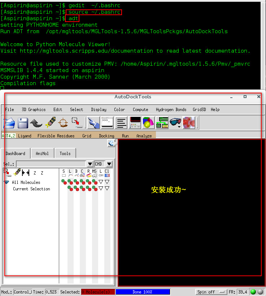266x296 pixels.
Task: Click the S selection column header
Action: tap(64, 173)
